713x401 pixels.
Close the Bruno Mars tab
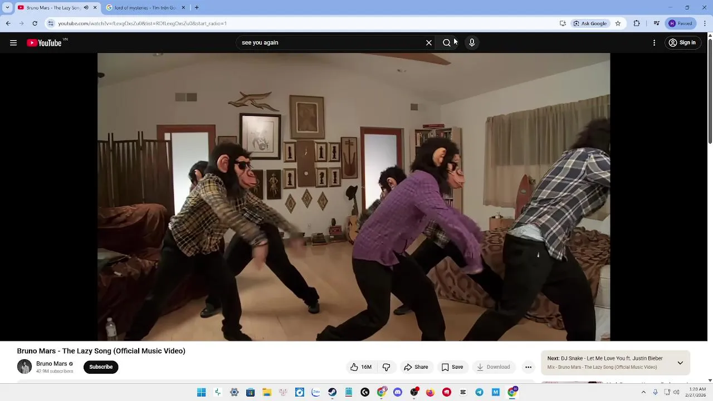(x=95, y=8)
